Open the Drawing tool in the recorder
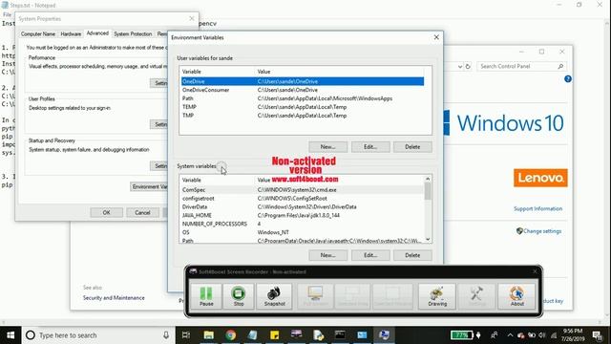The image size is (611, 344). click(437, 296)
